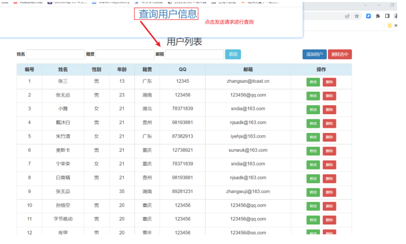406x244 pixels.
Task: Click 修改 on the 奥斯卡 row
Action: (x=314, y=151)
